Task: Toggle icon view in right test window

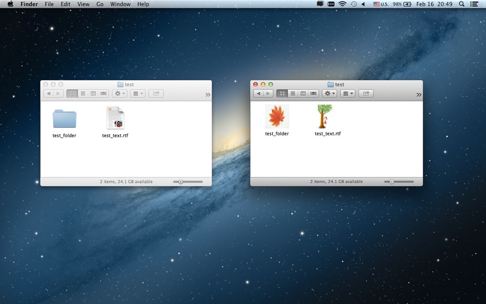Action: point(282,93)
